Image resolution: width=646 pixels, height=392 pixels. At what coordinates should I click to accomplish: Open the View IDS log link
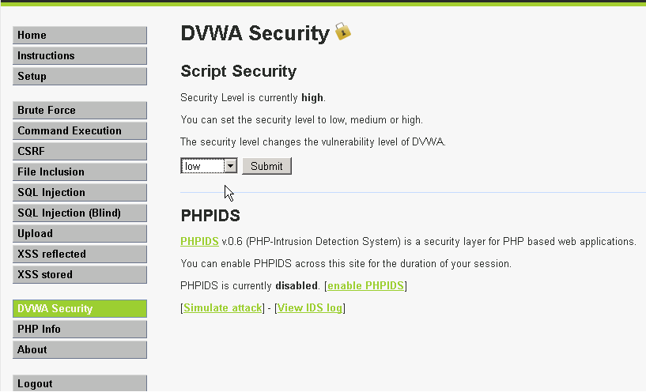[x=310, y=308]
